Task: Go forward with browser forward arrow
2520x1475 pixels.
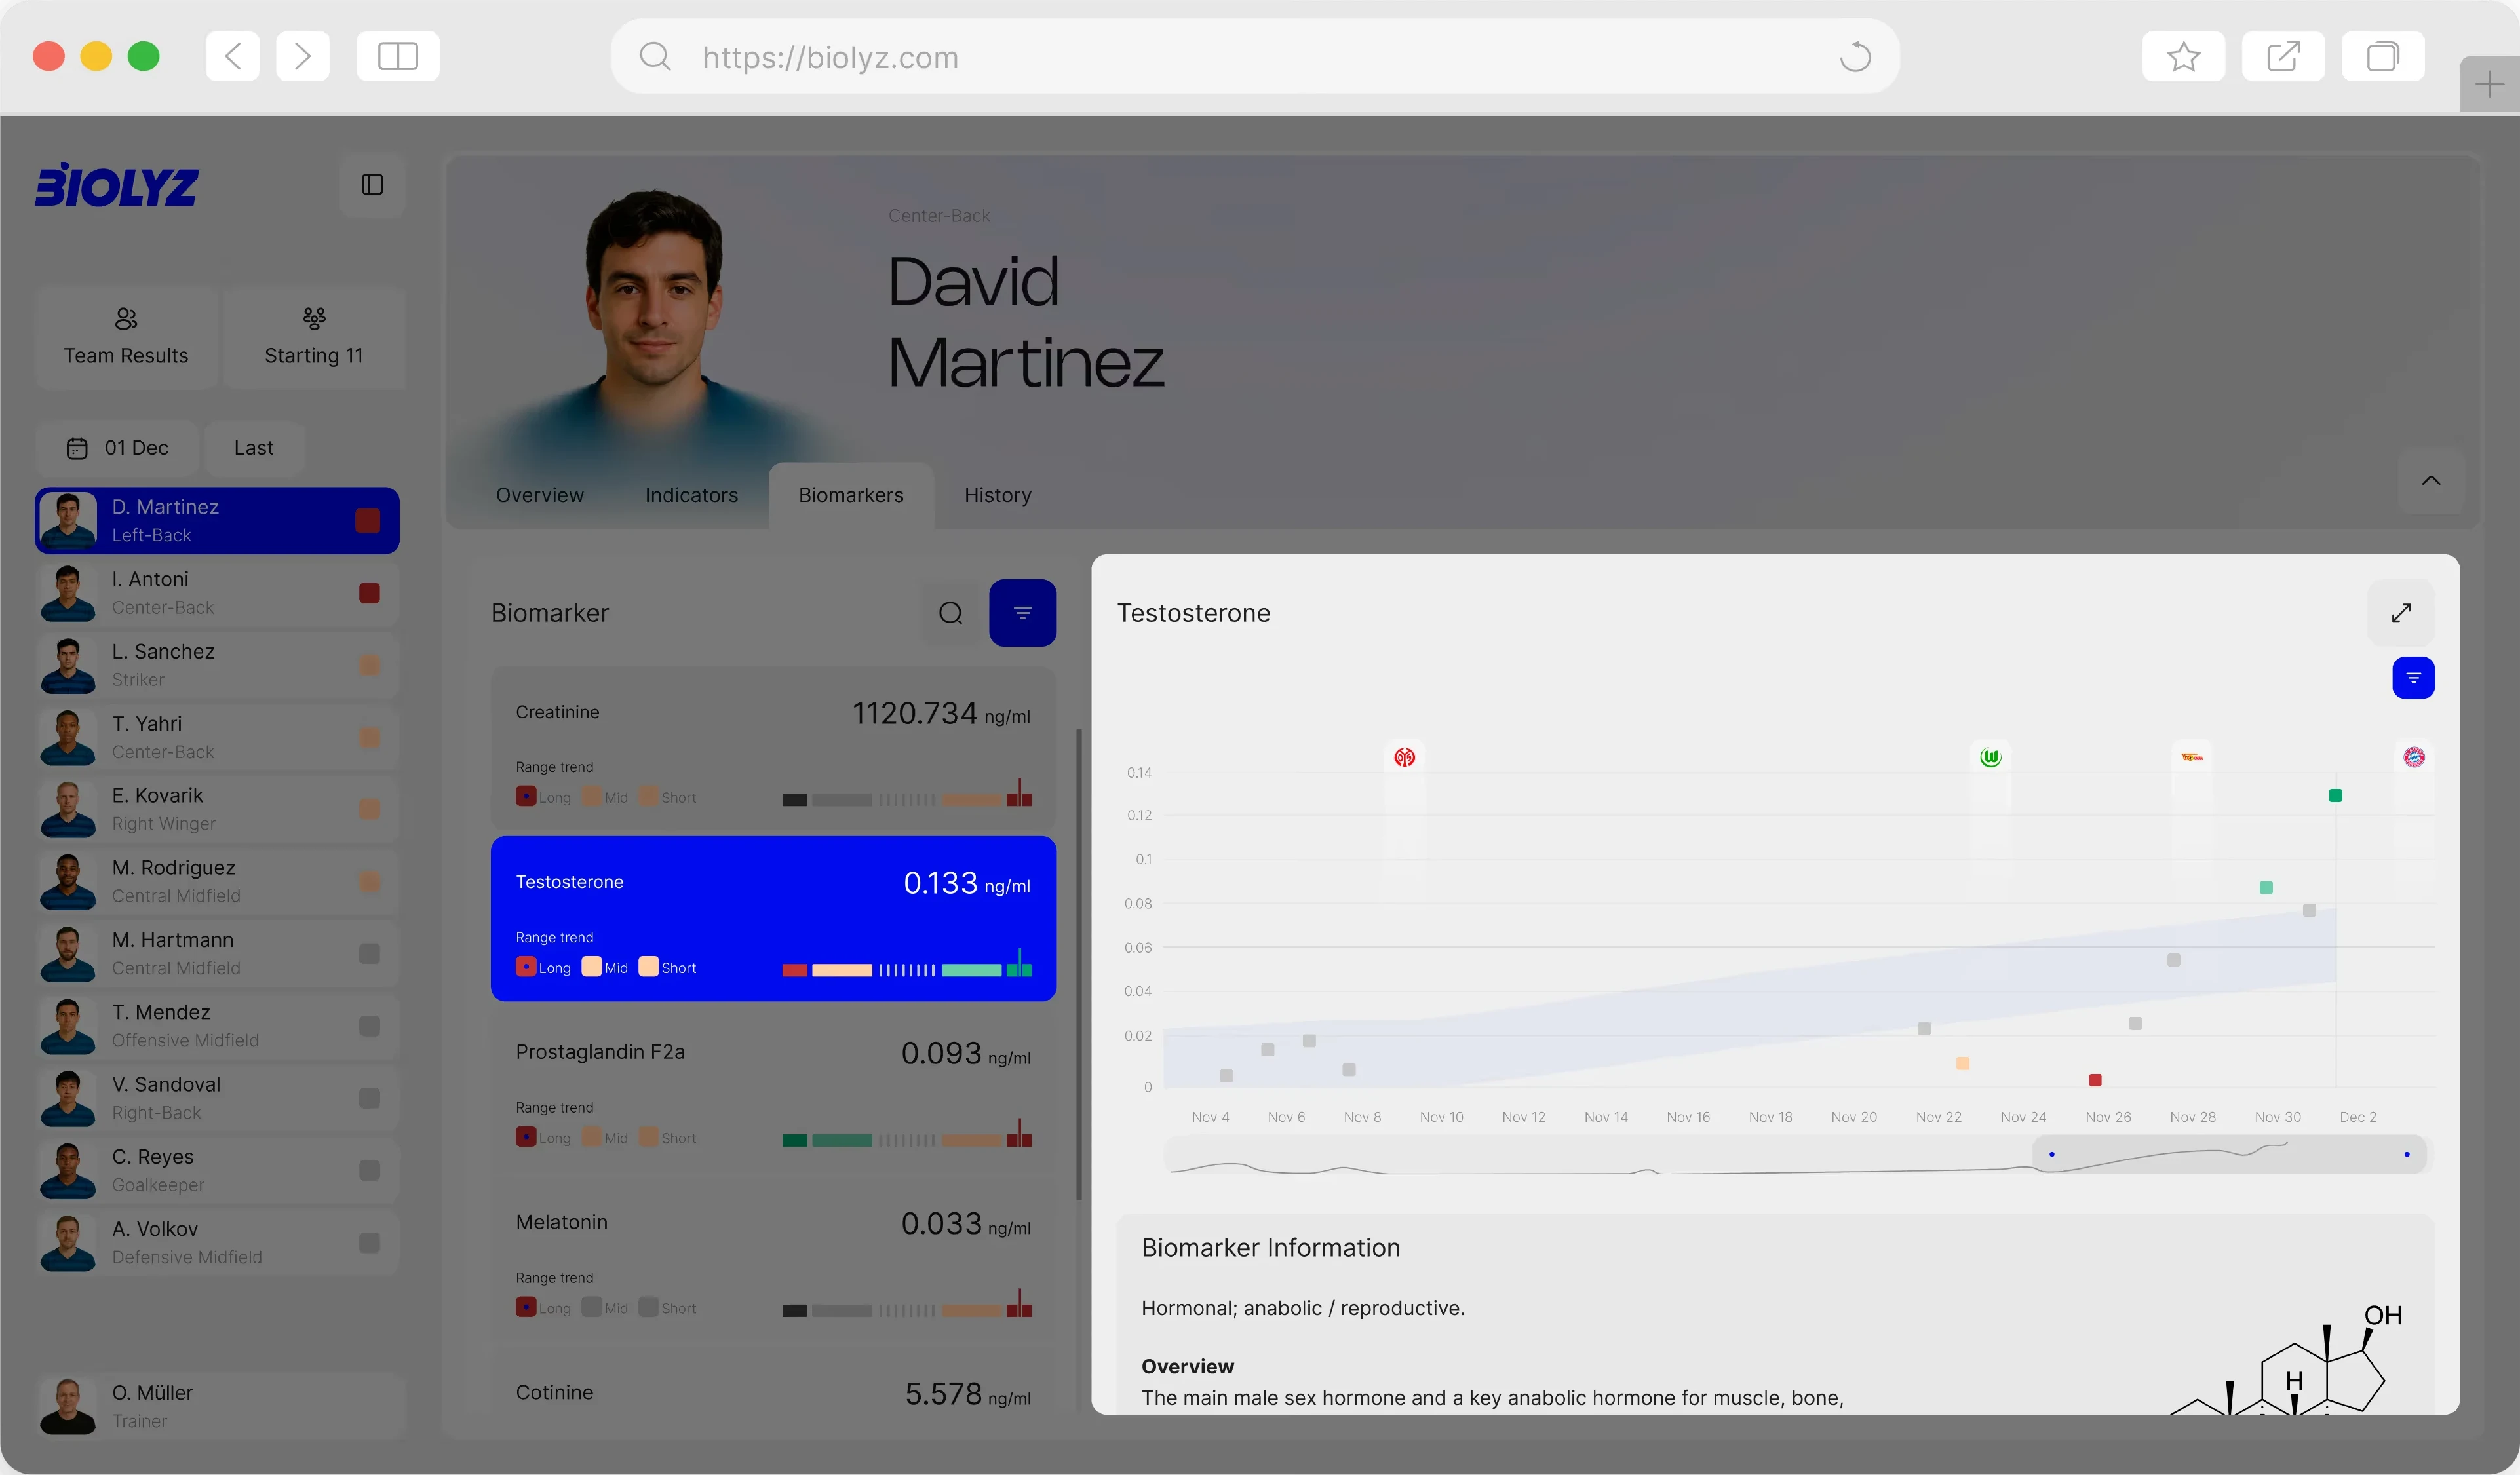Action: click(302, 56)
